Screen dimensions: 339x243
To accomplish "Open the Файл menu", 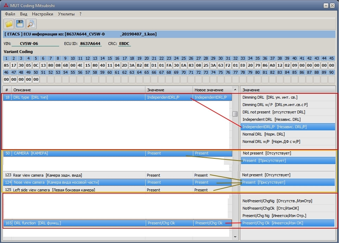I will (x=10, y=14).
